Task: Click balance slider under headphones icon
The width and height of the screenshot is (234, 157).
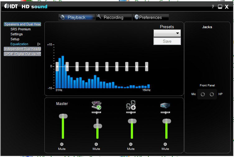Action: (131, 112)
